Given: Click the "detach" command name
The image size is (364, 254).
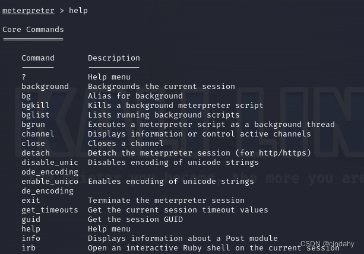Looking at the screenshot, I should 36,153.
